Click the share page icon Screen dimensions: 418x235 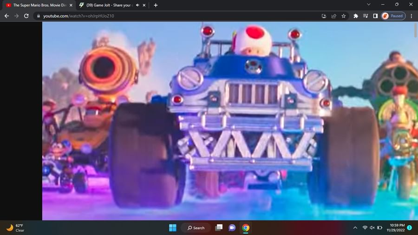click(x=334, y=16)
